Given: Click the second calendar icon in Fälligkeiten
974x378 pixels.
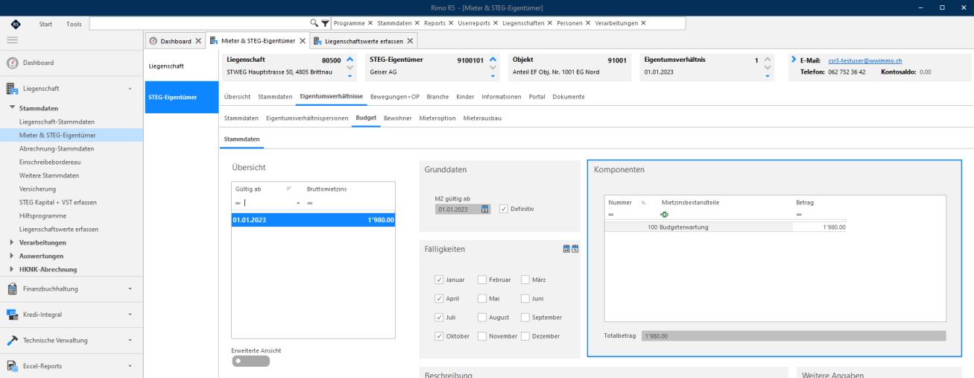Looking at the screenshot, I should point(575,248).
